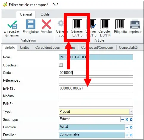Open linked Fonction record arrow button

pos(131,127)
